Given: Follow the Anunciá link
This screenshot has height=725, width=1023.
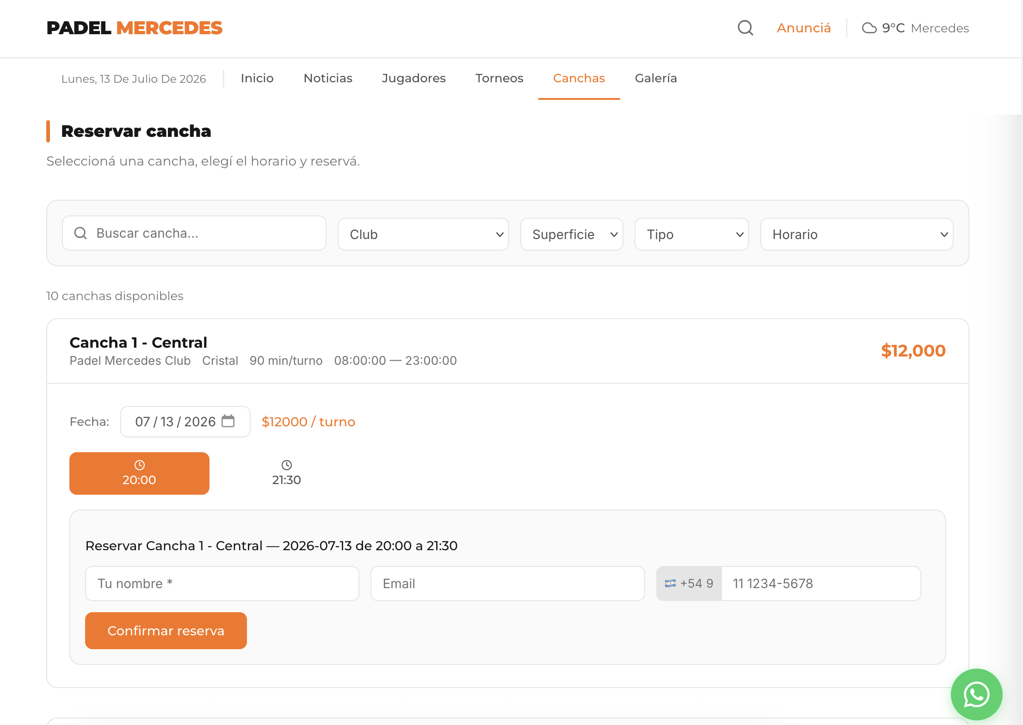Looking at the screenshot, I should click(x=804, y=28).
